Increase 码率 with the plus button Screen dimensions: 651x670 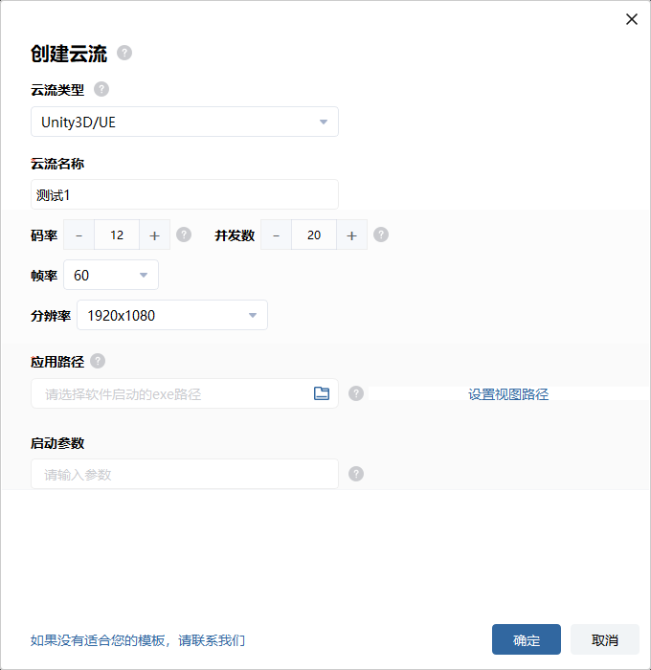[x=155, y=235]
